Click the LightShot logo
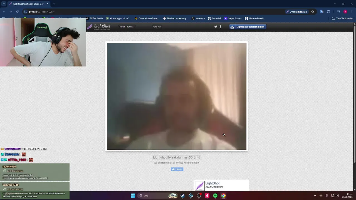 tap(99, 27)
